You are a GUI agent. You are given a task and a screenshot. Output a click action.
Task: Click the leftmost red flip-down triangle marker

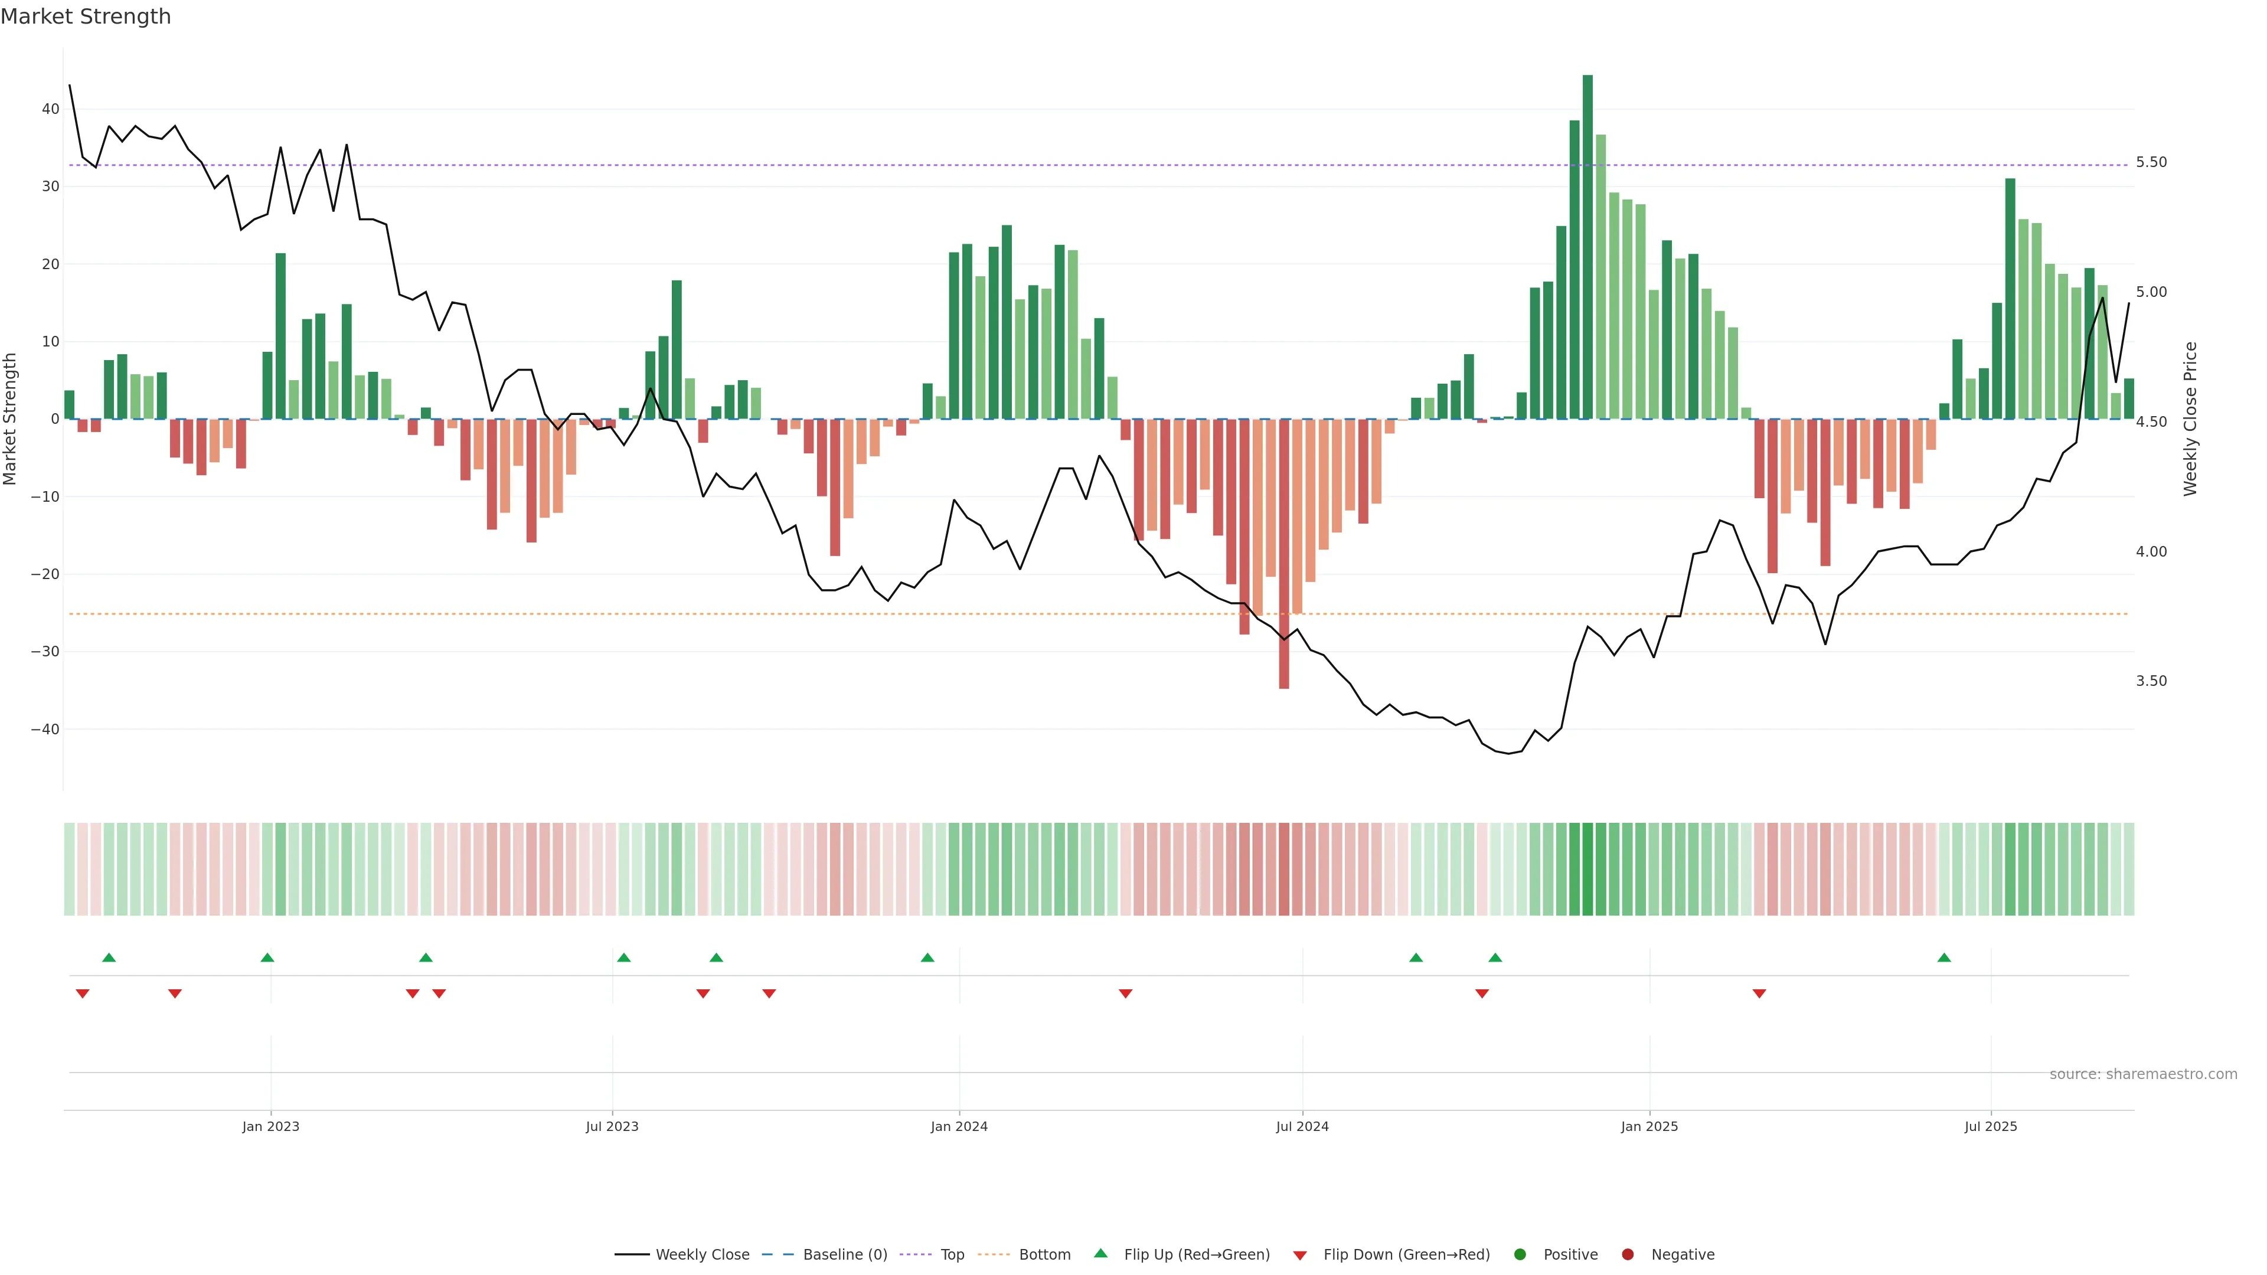coord(83,993)
